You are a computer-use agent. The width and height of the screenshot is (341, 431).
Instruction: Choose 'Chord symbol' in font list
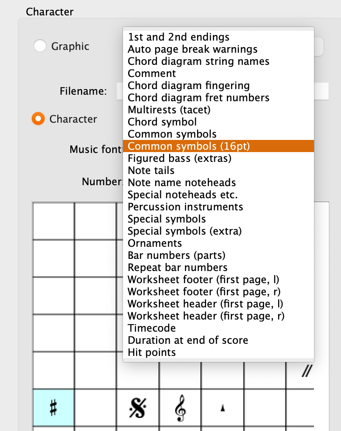pyautogui.click(x=162, y=122)
